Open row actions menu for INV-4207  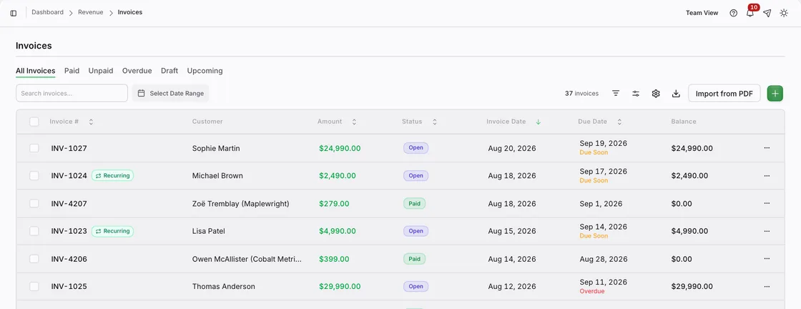pos(767,203)
